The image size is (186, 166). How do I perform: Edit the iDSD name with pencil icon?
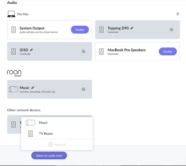pos(32,50)
